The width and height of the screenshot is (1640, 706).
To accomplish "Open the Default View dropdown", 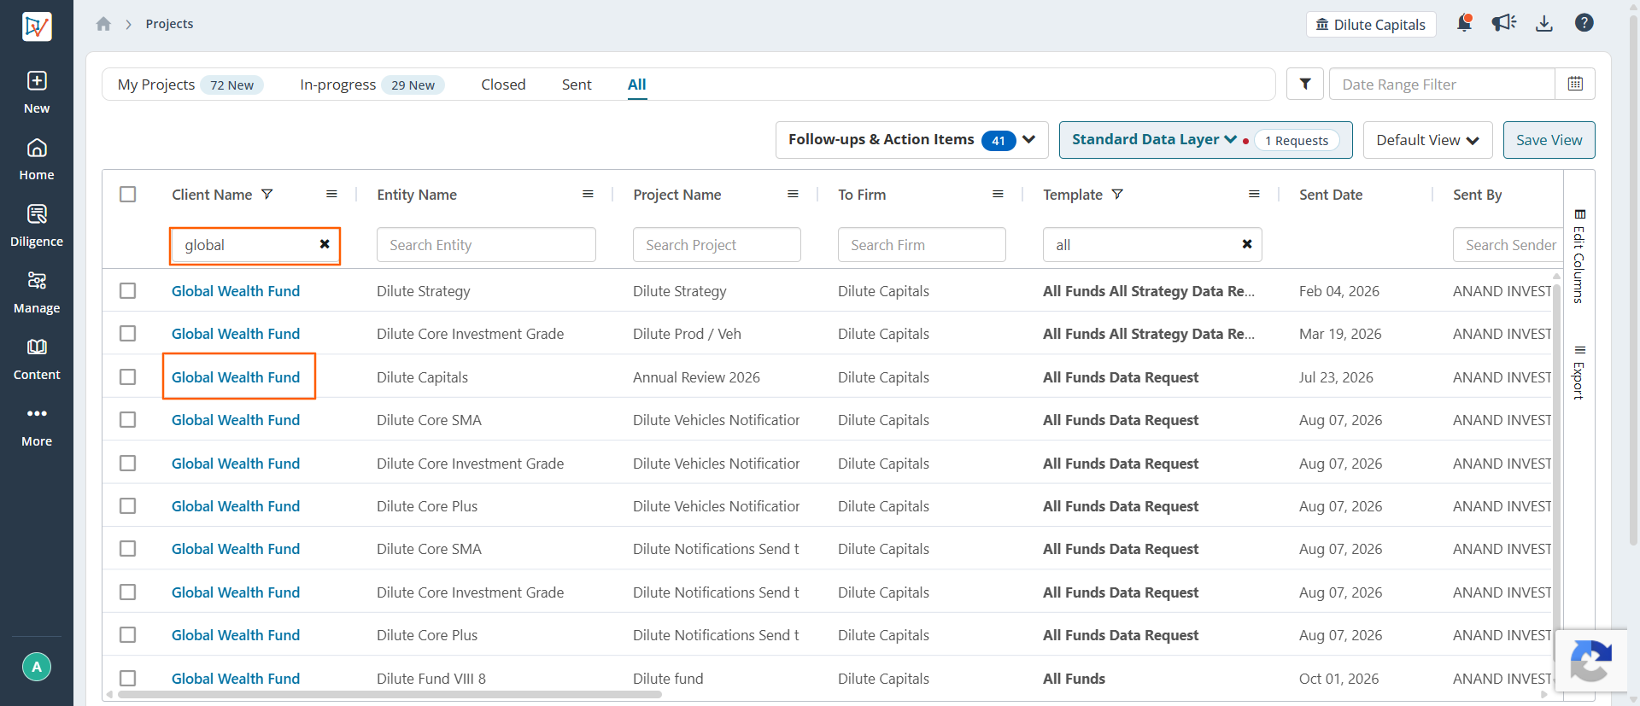I will point(1427,140).
